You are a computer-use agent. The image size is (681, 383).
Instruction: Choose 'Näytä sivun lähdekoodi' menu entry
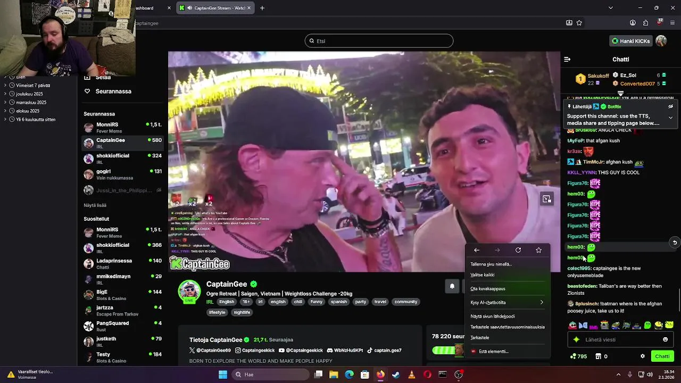(x=508, y=317)
